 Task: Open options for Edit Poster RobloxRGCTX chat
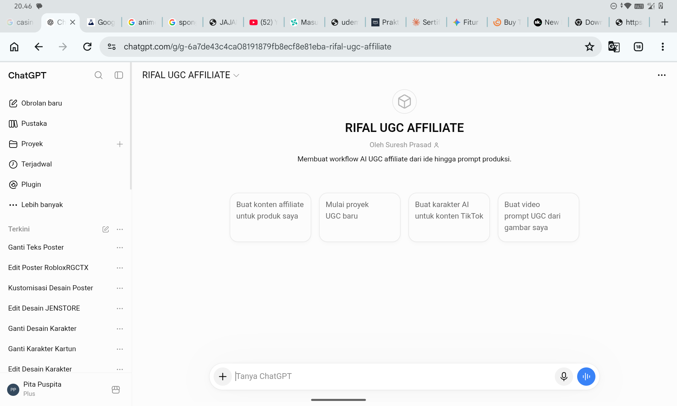click(120, 268)
